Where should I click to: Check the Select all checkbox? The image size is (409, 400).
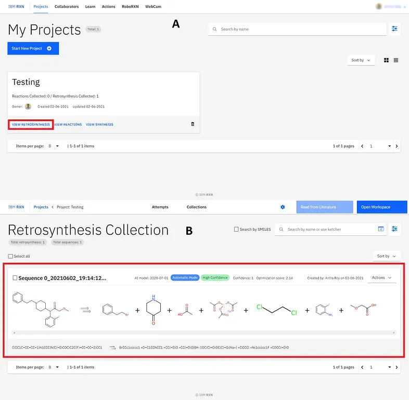[x=10, y=256]
